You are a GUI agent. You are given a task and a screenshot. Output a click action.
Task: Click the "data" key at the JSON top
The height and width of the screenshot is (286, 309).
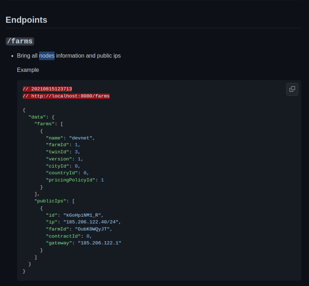point(37,117)
